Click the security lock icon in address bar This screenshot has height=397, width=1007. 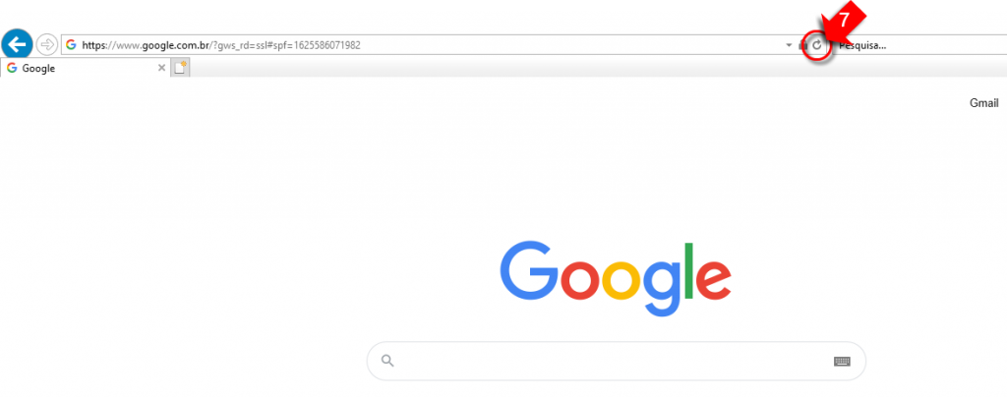pyautogui.click(x=802, y=45)
